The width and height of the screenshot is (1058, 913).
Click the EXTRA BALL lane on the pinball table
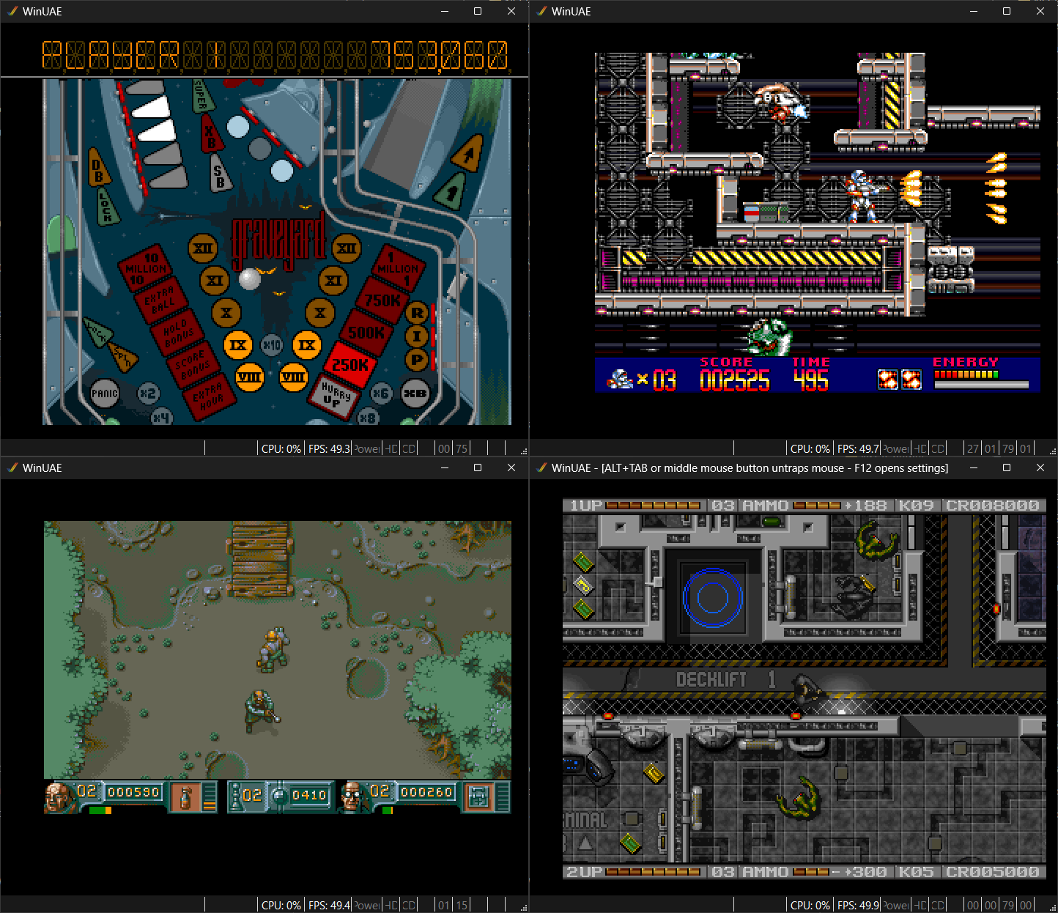pyautogui.click(x=160, y=298)
